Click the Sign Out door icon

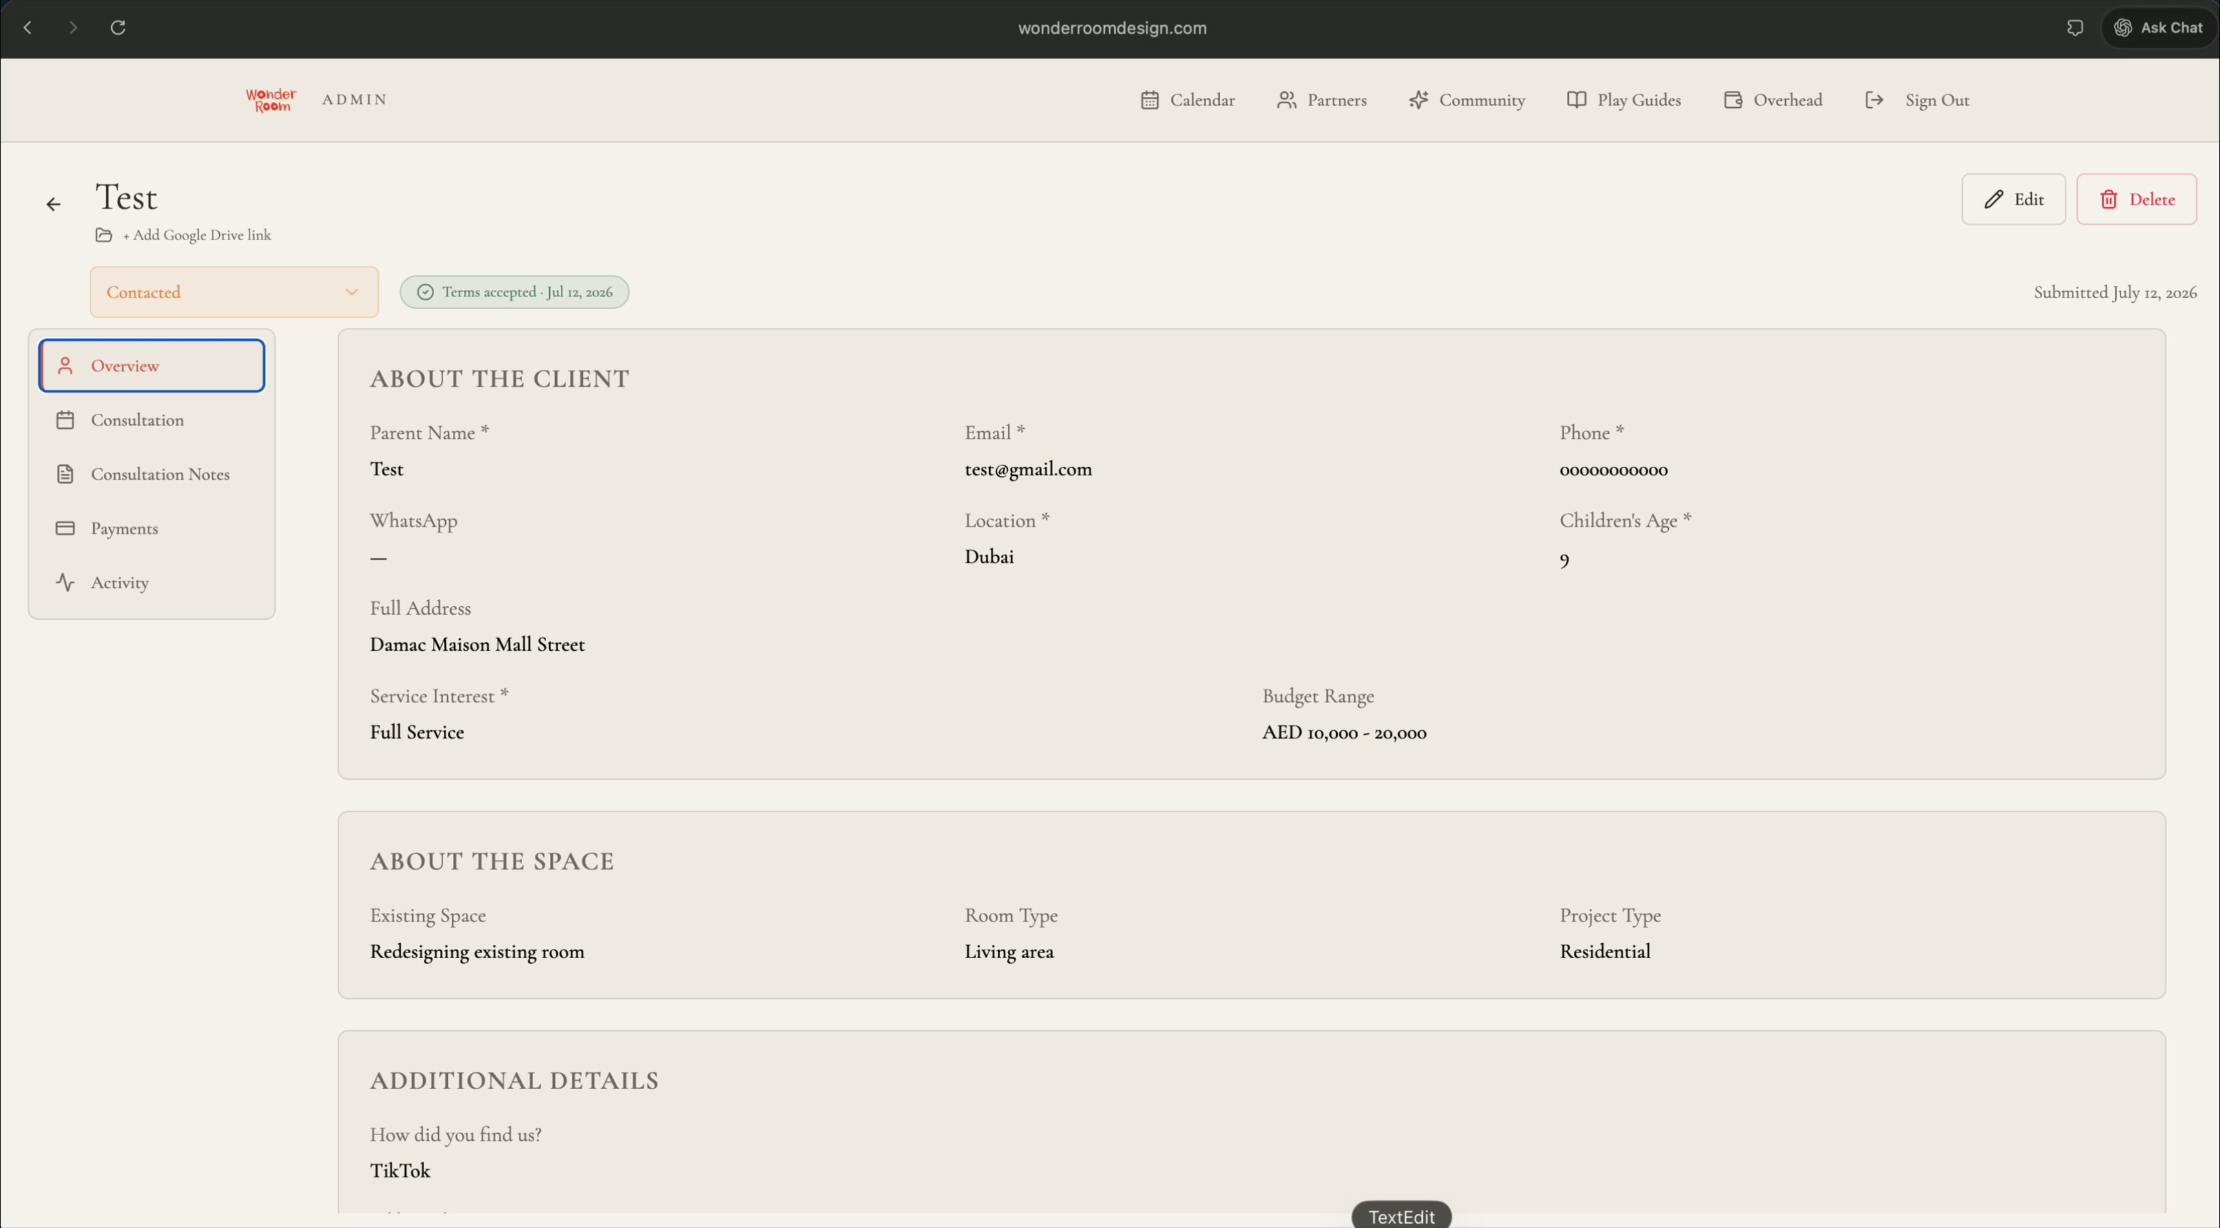coord(1874,100)
